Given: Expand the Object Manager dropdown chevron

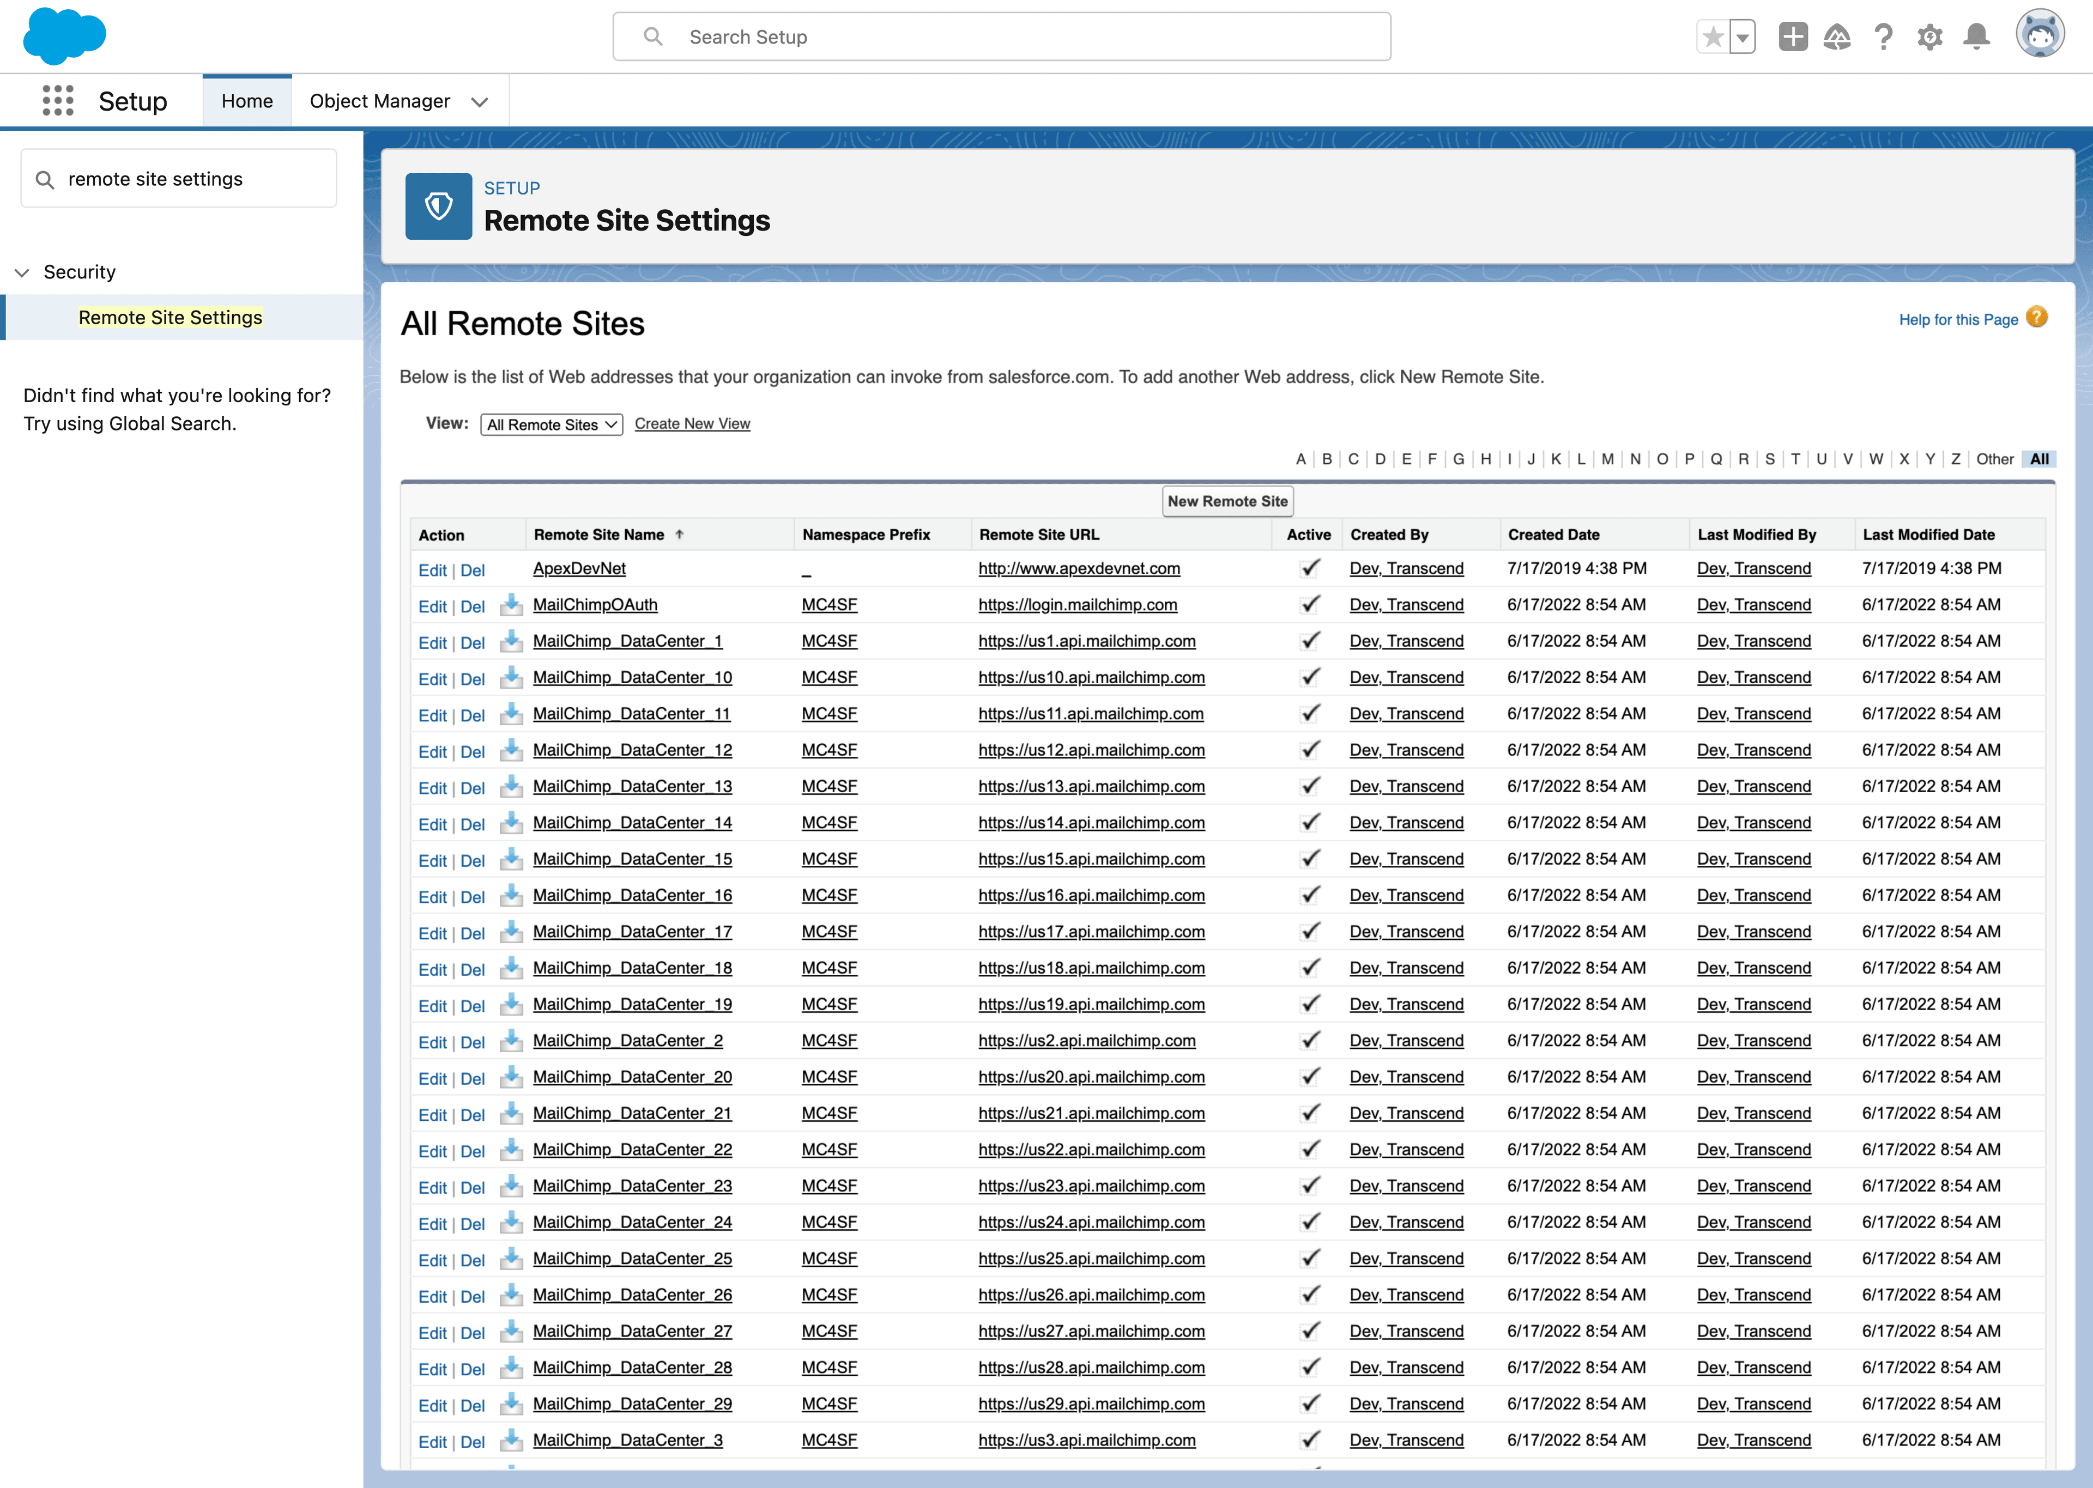Looking at the screenshot, I should point(480,102).
